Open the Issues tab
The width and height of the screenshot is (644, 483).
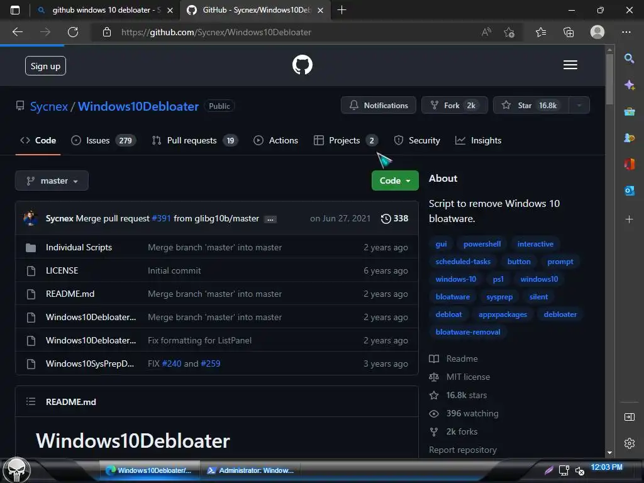[104, 140]
